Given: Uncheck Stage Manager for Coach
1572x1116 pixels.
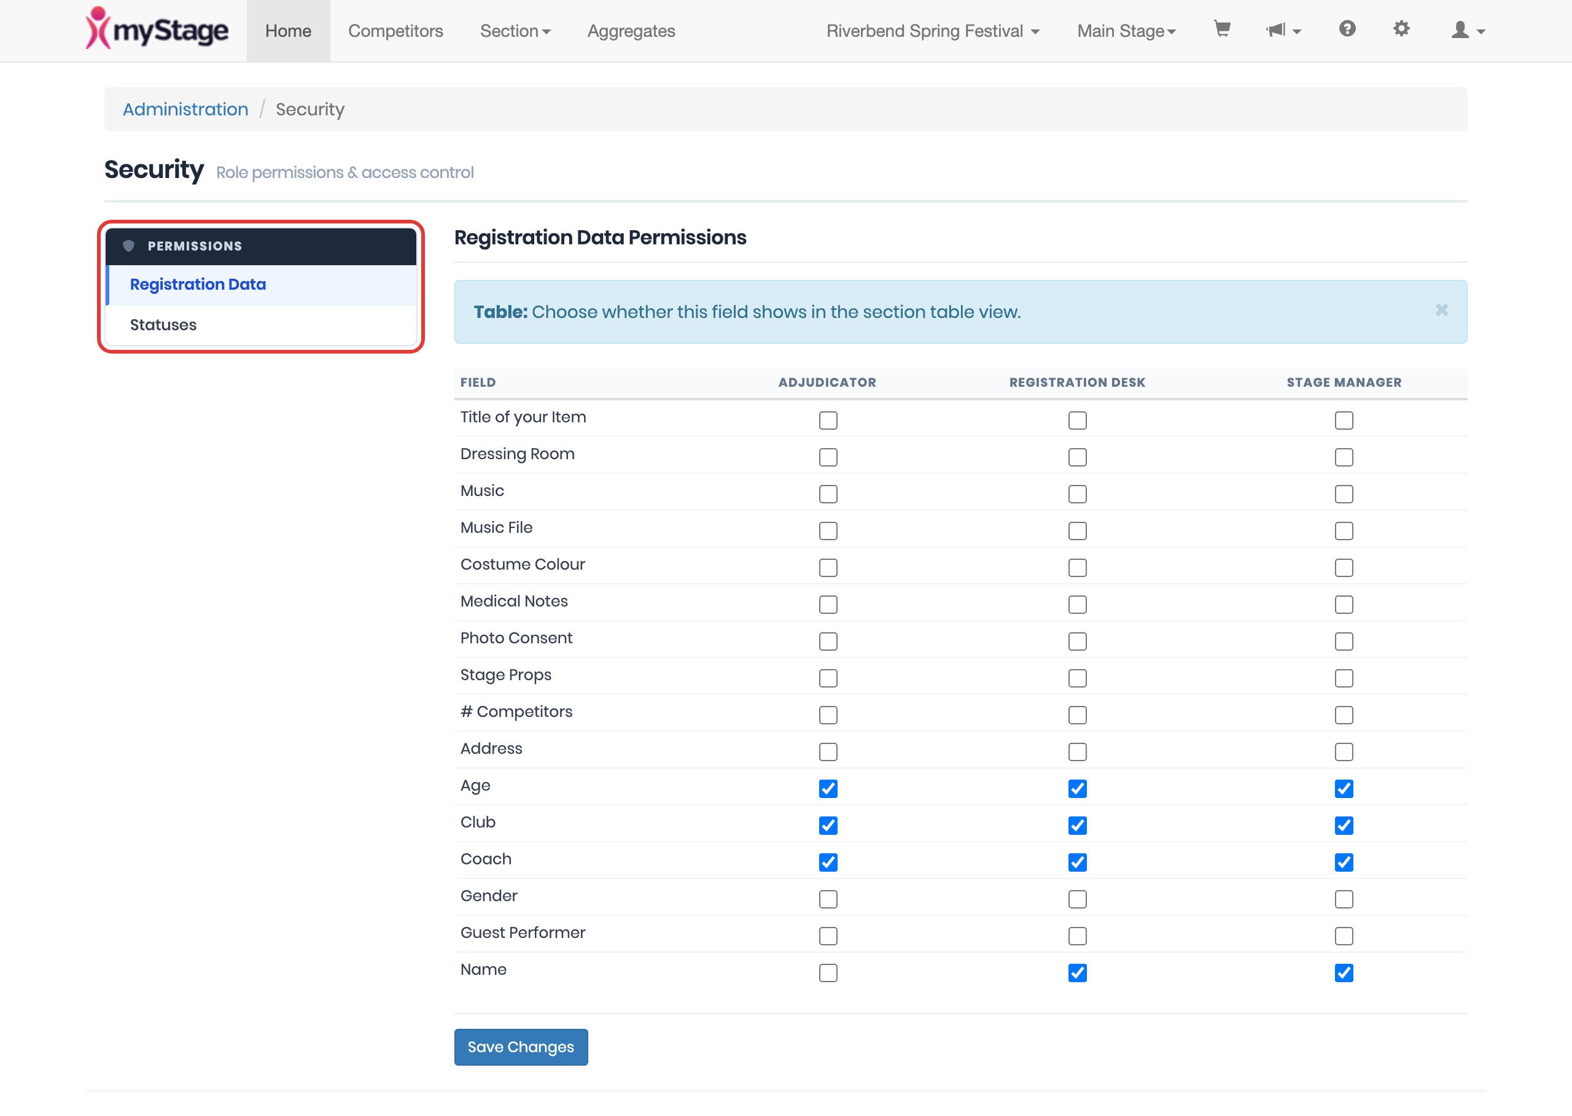Looking at the screenshot, I should 1344,862.
